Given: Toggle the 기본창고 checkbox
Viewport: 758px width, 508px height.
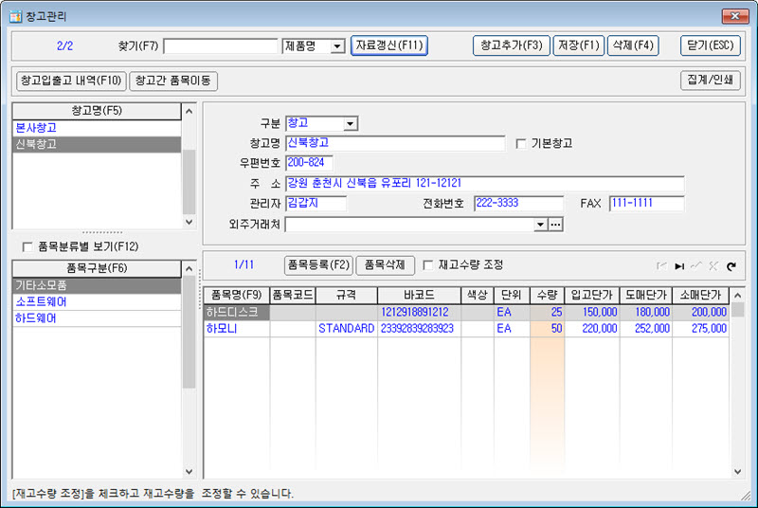Looking at the screenshot, I should click(521, 143).
